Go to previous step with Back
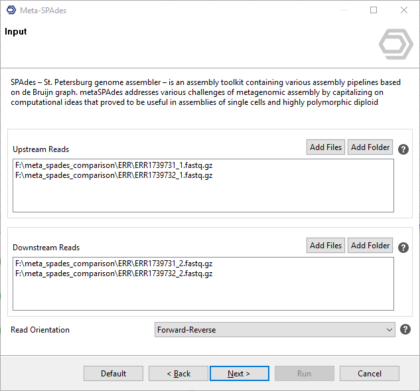This screenshot has height=391, width=420. click(178, 374)
